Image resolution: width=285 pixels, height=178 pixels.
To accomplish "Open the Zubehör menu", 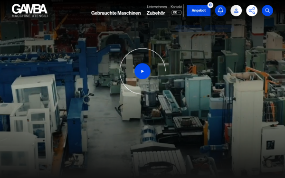I will 156,13.
